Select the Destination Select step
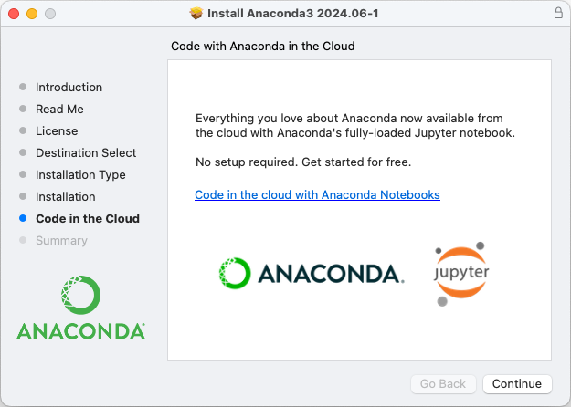Image resolution: width=571 pixels, height=407 pixels. coord(86,153)
